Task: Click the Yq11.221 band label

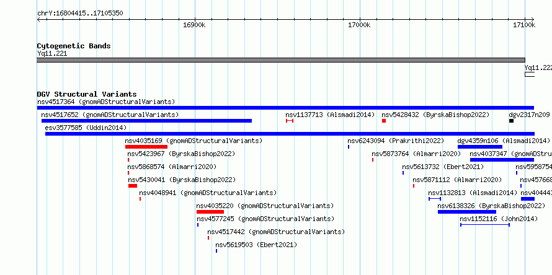Action: [52, 54]
